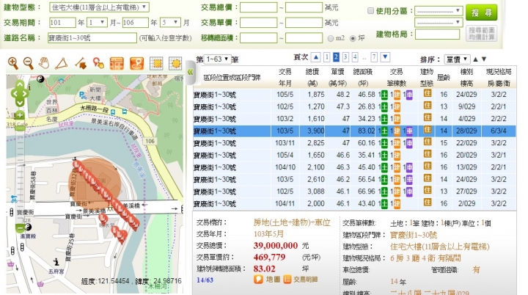Click the orange location pin map icon
The image size is (528, 295).
tap(136, 63)
